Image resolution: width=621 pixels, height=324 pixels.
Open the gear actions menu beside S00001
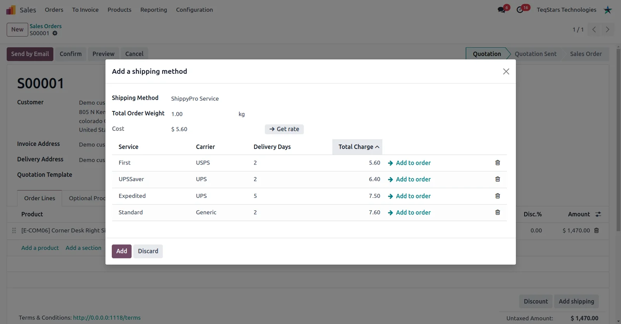point(55,33)
